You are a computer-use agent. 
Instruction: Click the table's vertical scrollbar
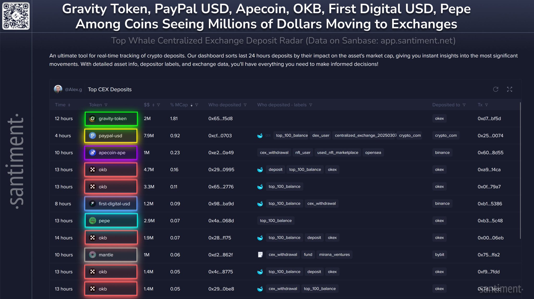tap(520, 171)
